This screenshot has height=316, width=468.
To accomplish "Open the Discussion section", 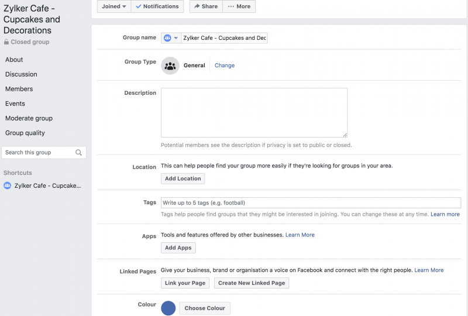I will tap(21, 74).
